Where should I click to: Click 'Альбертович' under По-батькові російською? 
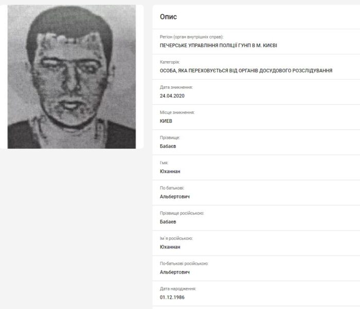175,273
